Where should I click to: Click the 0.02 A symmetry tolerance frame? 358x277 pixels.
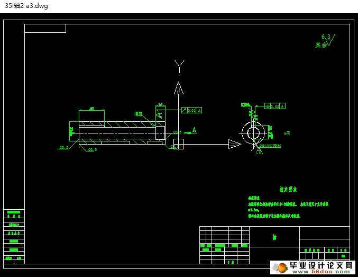click(x=275, y=106)
